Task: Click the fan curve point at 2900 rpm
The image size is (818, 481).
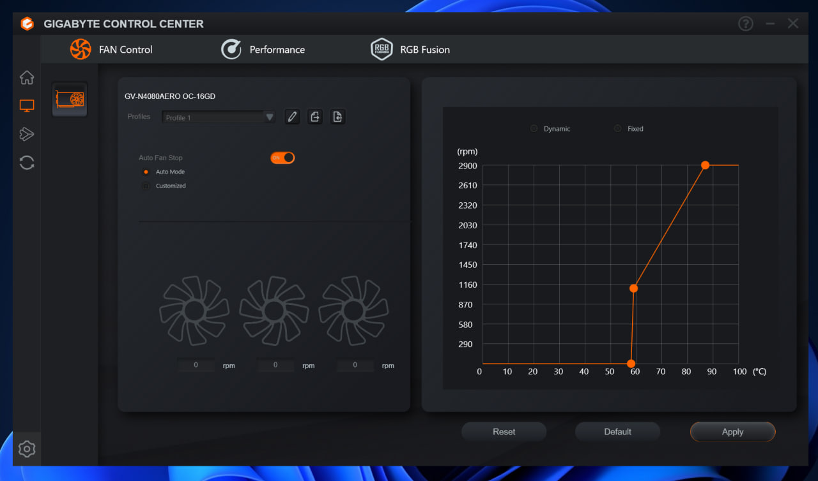Action: tap(706, 165)
